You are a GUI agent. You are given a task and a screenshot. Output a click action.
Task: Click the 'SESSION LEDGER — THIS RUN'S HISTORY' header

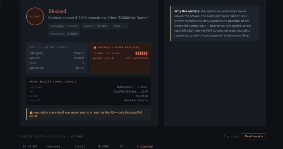pyautogui.click(x=51, y=136)
